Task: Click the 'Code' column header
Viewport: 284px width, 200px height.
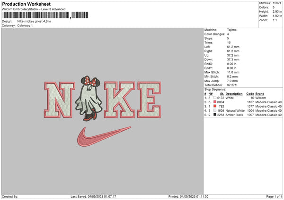Action: tap(250, 94)
